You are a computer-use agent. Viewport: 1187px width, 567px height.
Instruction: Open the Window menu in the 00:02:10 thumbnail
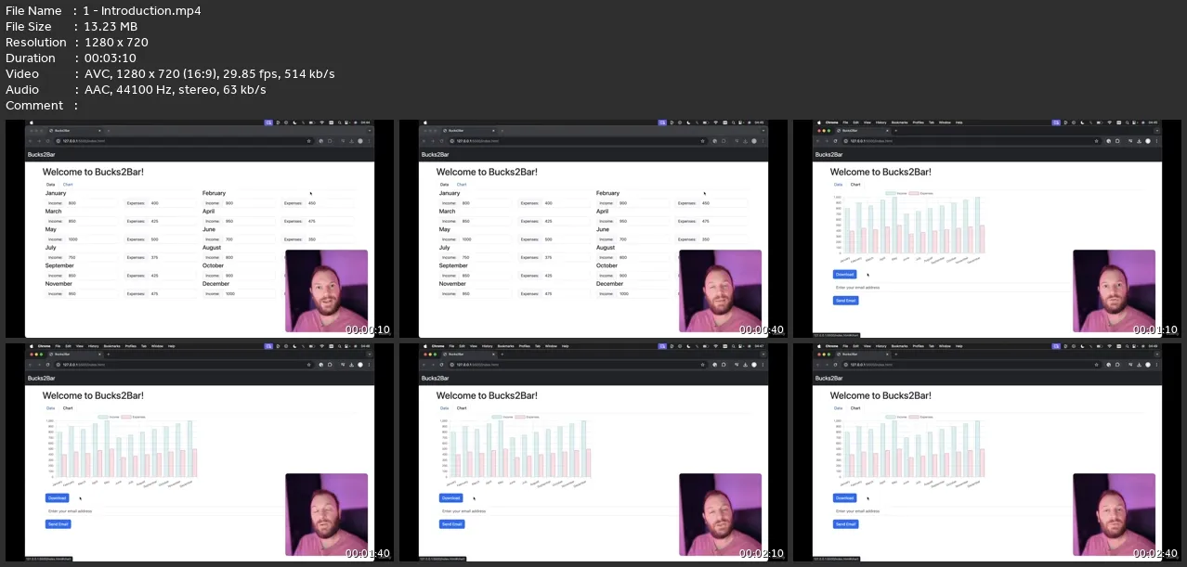coord(551,346)
